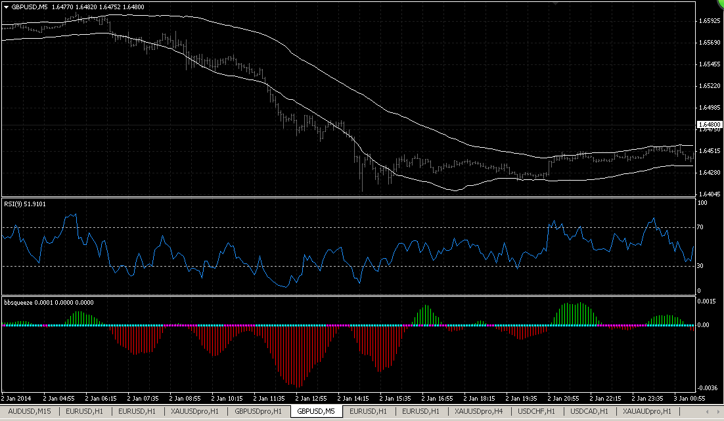Open EURUSD,H1 tab right after AUDUSD,M15 tab

(85, 411)
